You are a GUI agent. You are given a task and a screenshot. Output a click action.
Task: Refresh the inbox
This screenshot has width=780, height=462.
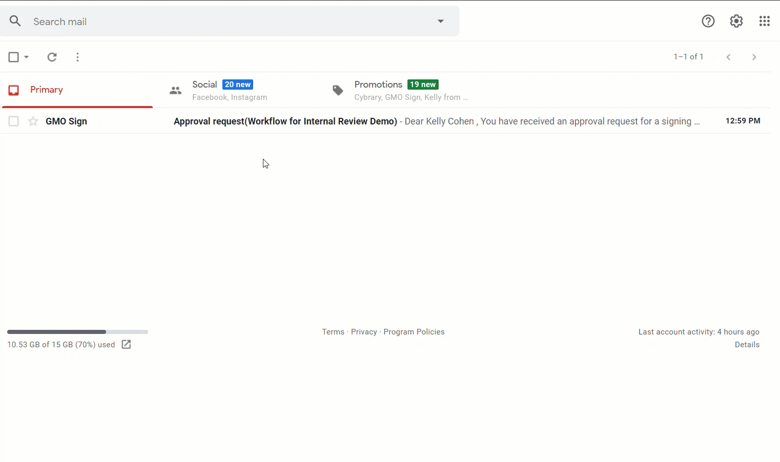(52, 57)
